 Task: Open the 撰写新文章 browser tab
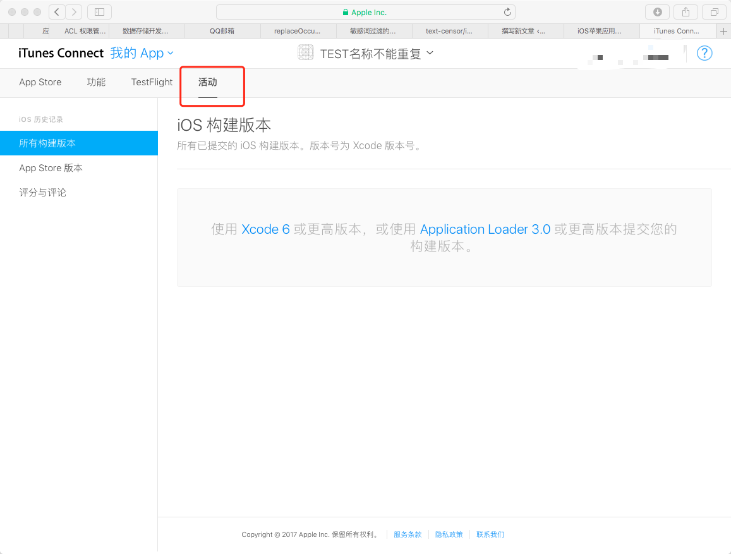coord(524,31)
